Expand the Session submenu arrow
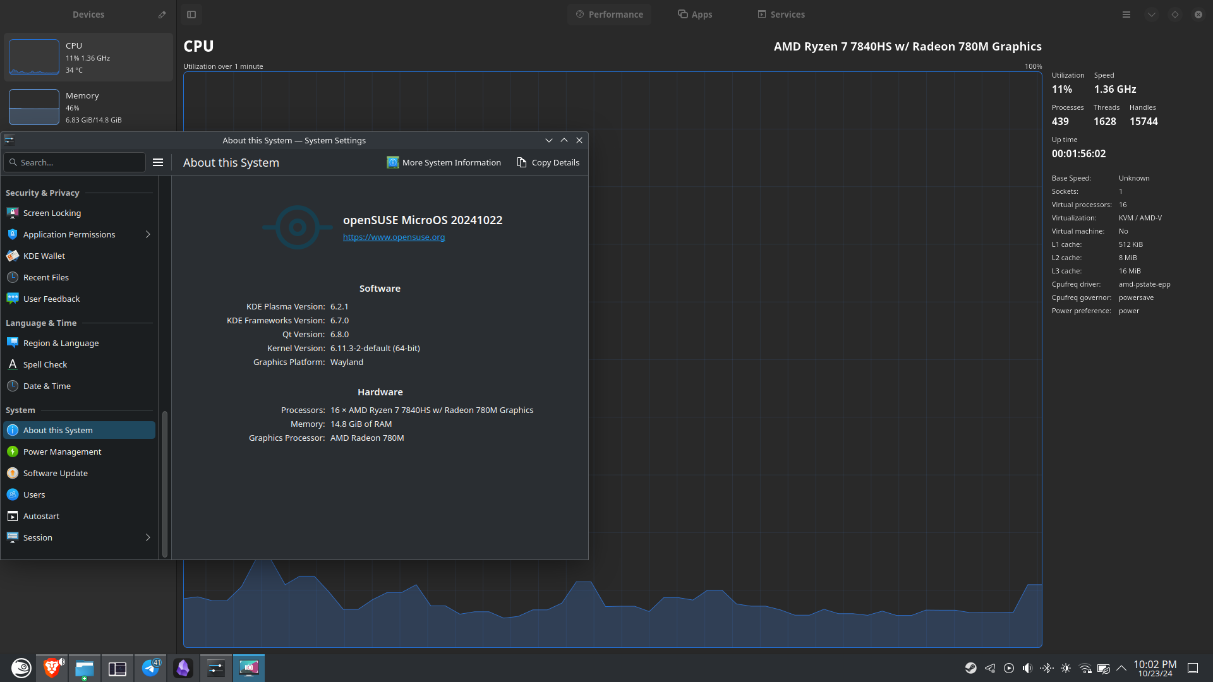 tap(148, 537)
